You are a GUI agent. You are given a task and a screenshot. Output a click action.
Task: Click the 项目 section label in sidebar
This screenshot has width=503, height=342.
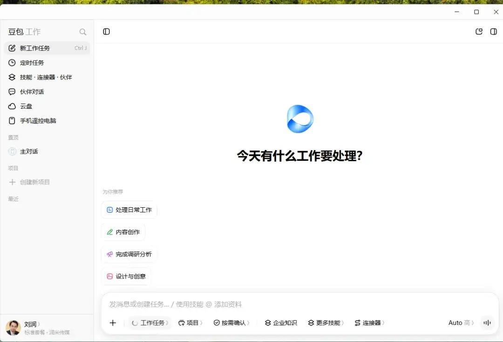tap(13, 168)
